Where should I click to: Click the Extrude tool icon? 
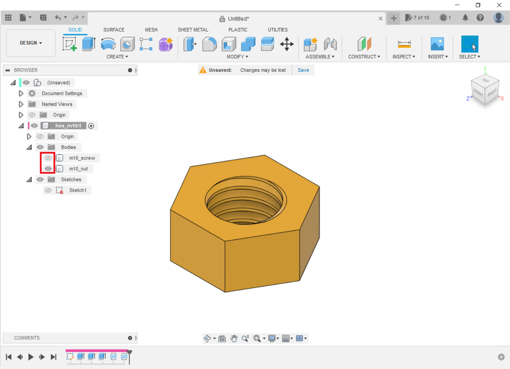tap(88, 44)
